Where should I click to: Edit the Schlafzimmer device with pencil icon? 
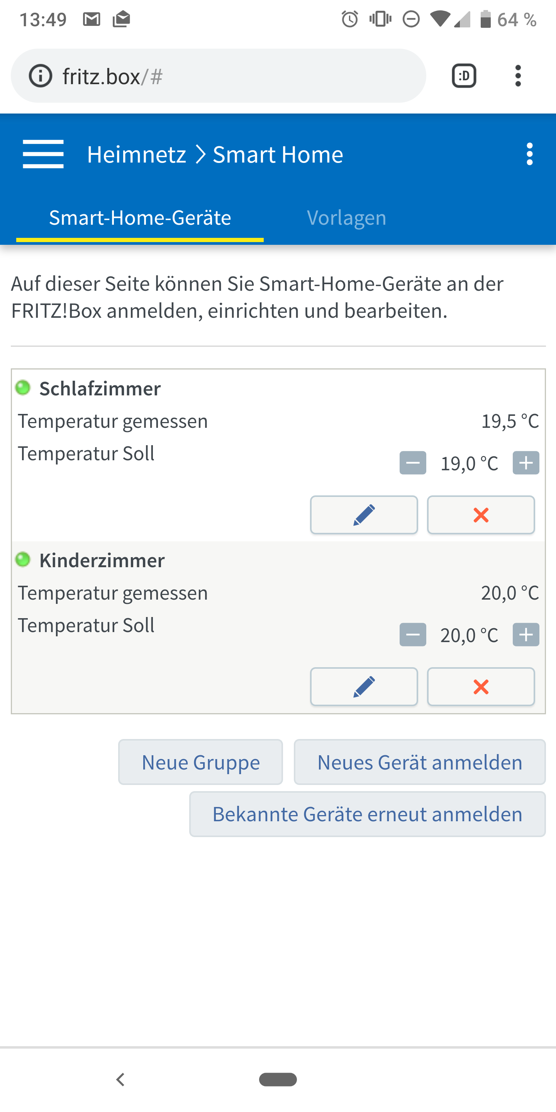pos(364,515)
